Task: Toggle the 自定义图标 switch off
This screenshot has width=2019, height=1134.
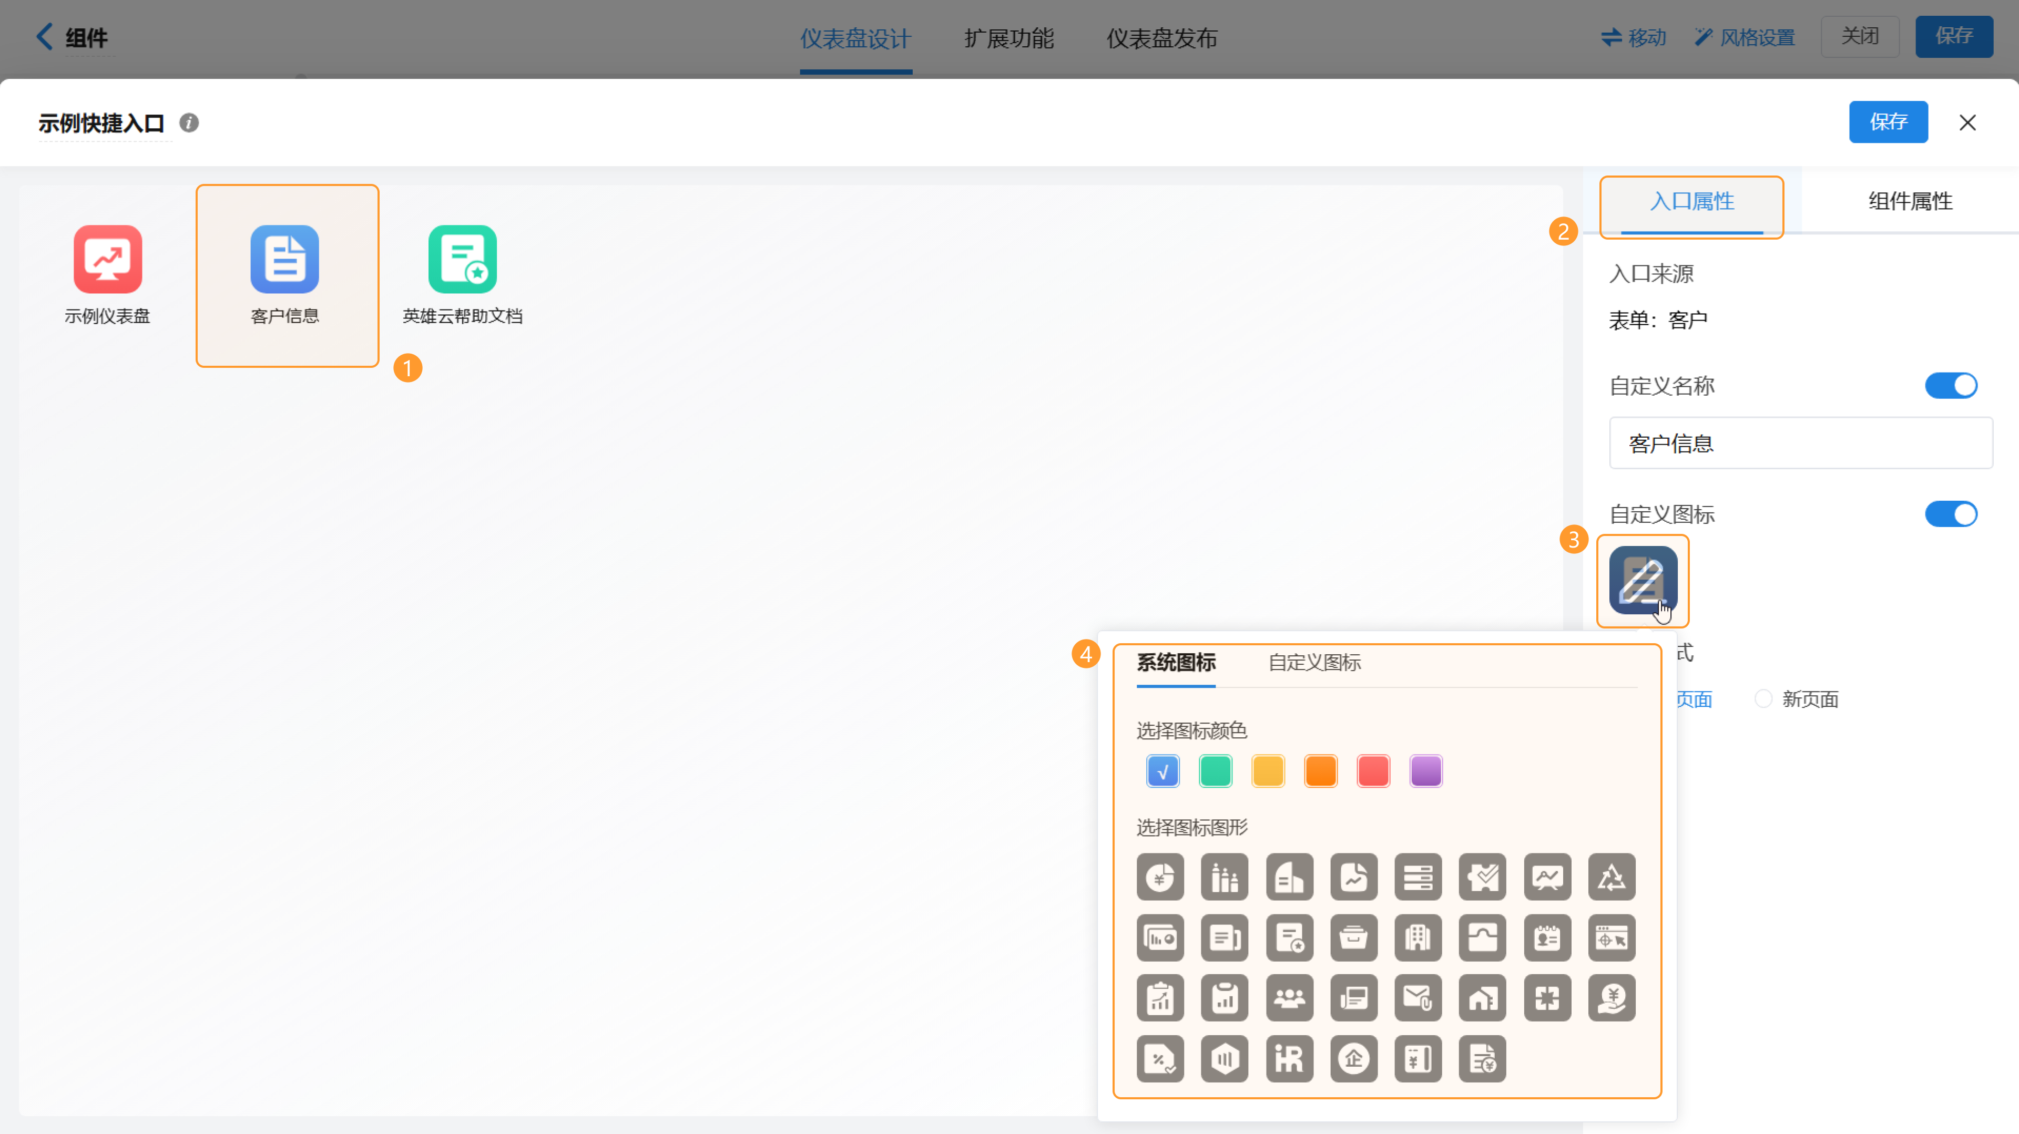Action: point(1951,514)
